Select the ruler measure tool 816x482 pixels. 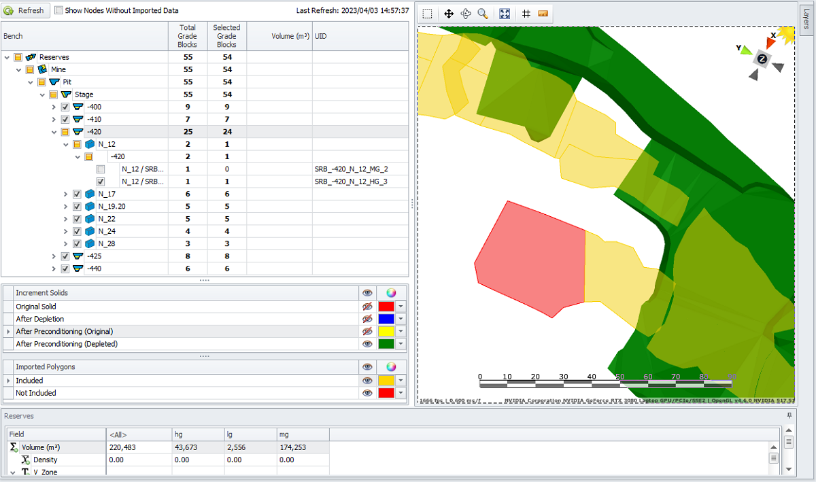click(543, 14)
